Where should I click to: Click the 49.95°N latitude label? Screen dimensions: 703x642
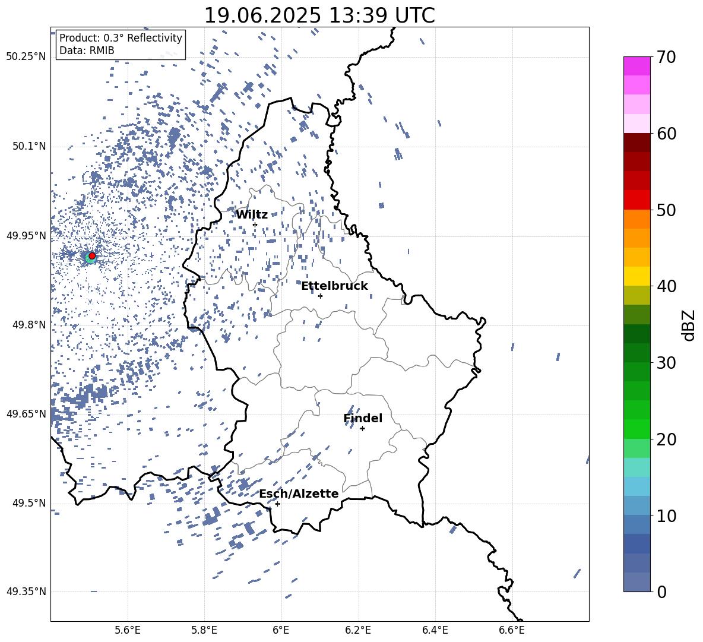26,236
